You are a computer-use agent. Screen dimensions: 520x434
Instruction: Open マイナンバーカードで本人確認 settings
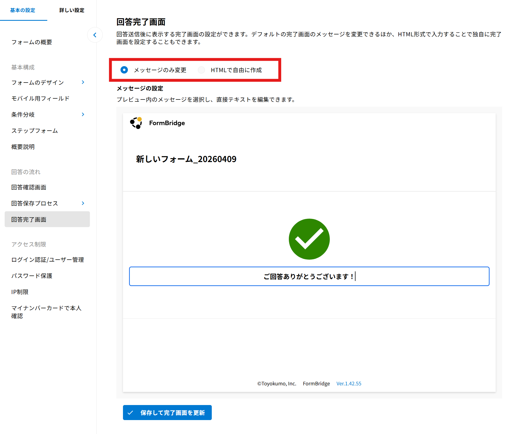[x=46, y=312]
